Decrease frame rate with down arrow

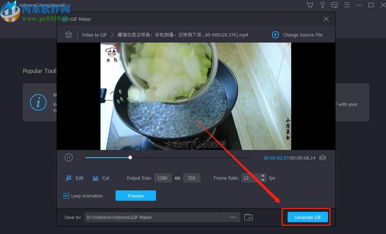click(x=263, y=180)
